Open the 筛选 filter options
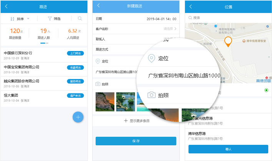 54,18
